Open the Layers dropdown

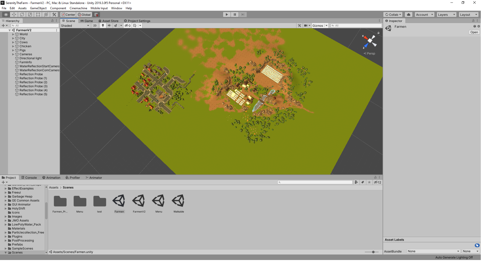(x=446, y=14)
